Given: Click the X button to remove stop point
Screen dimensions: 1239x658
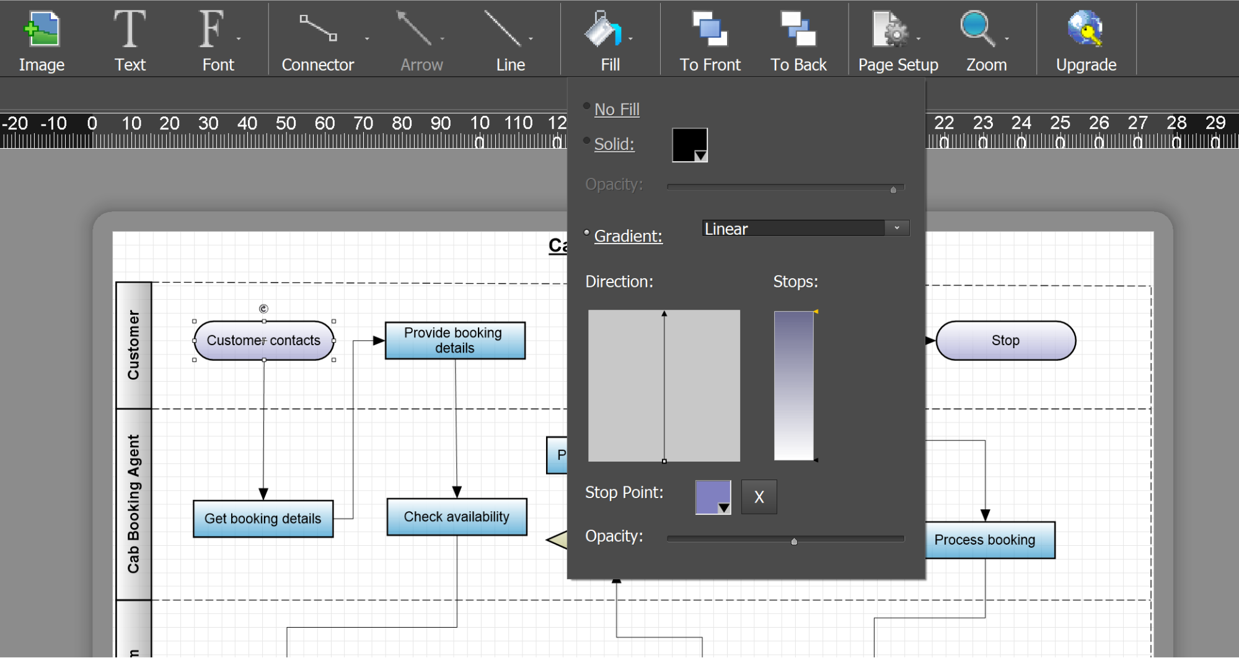Looking at the screenshot, I should pos(759,497).
